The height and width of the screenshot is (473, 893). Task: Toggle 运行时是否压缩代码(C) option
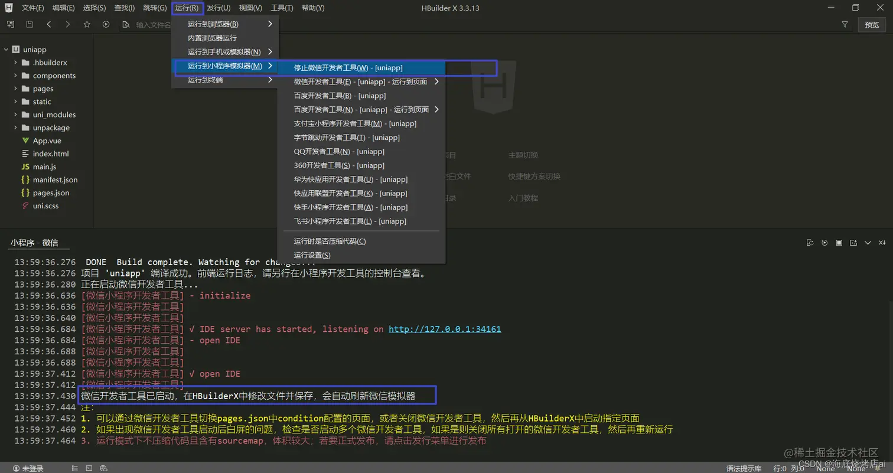[361, 241]
